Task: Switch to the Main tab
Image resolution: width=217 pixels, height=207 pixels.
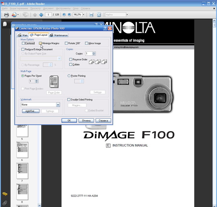Action: [x=23, y=35]
